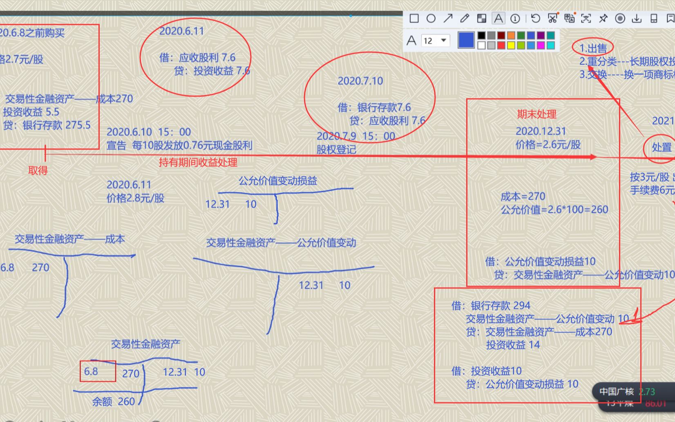
Task: Pick the purple color swatch
Action: pos(541,36)
